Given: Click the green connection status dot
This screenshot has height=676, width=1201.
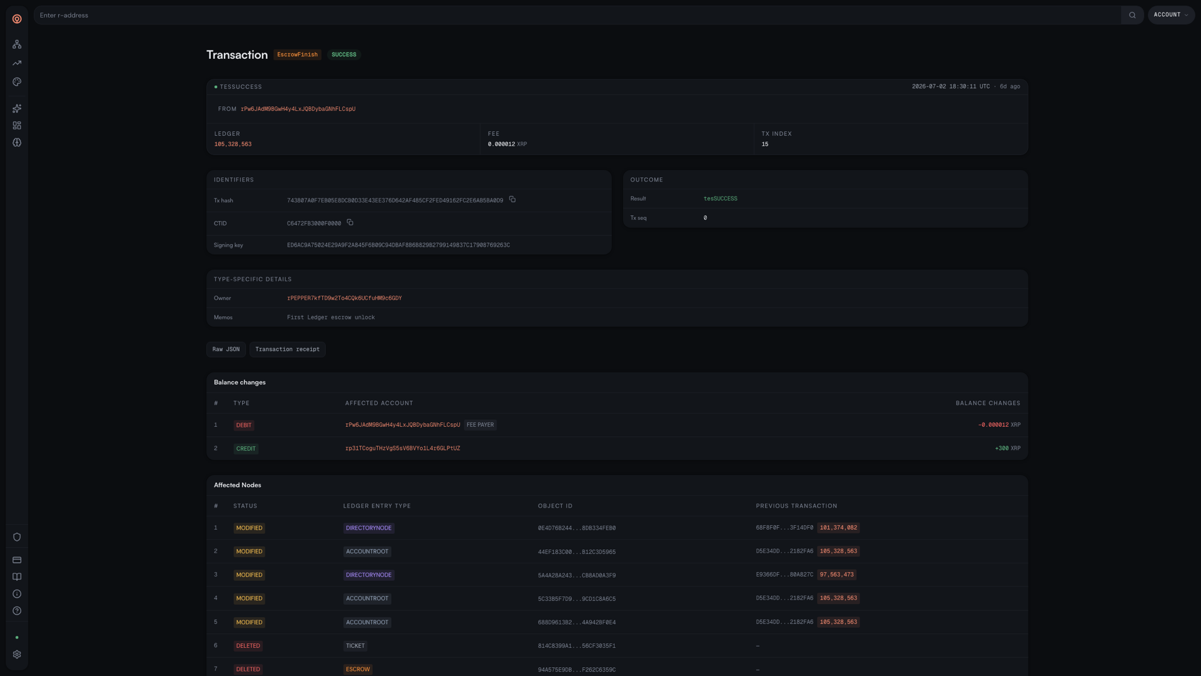Looking at the screenshot, I should coord(17,637).
